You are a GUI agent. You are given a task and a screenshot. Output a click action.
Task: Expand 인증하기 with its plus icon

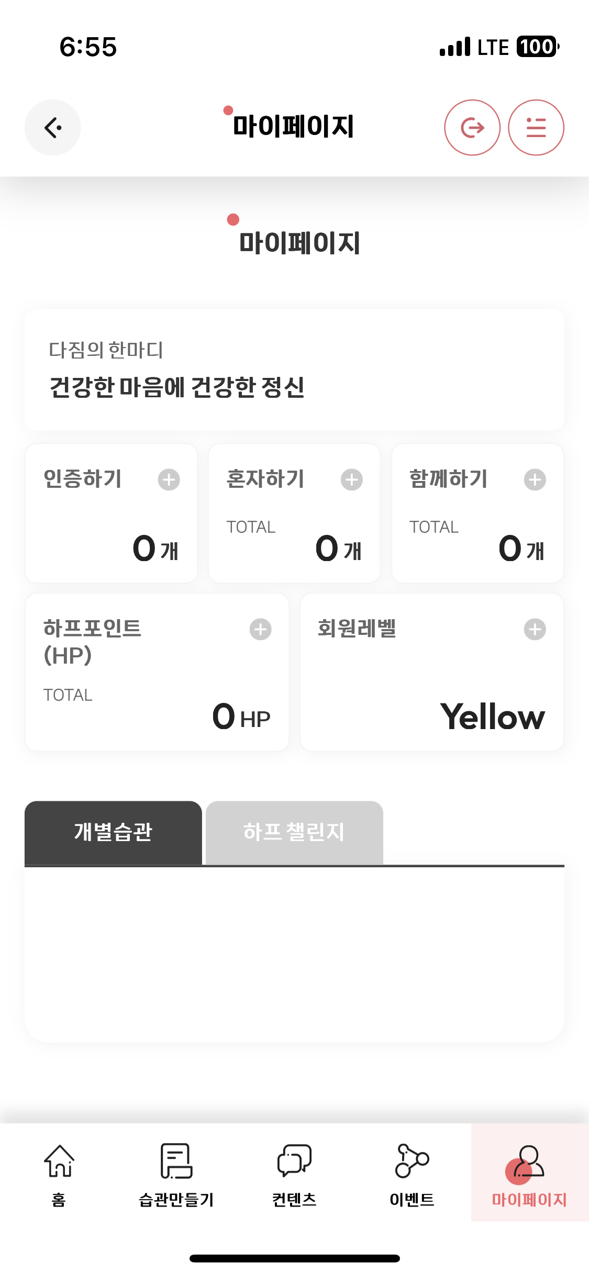pyautogui.click(x=169, y=479)
